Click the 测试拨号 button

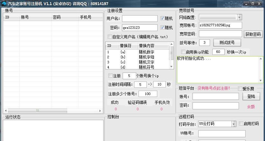227,42
